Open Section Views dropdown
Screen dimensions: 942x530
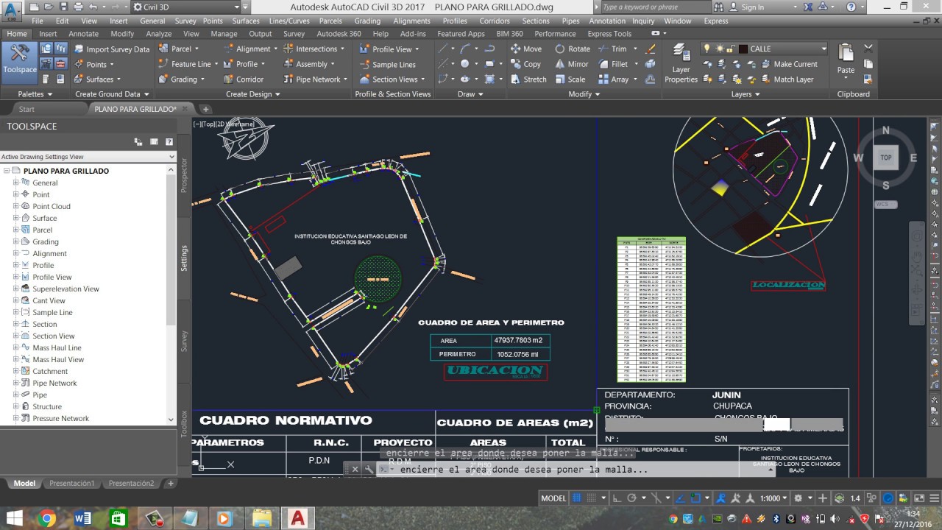pos(394,79)
